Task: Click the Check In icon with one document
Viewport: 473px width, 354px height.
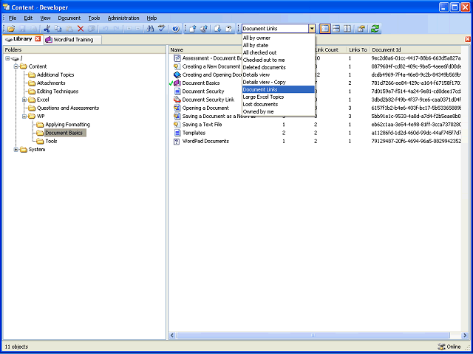Action: click(193, 29)
